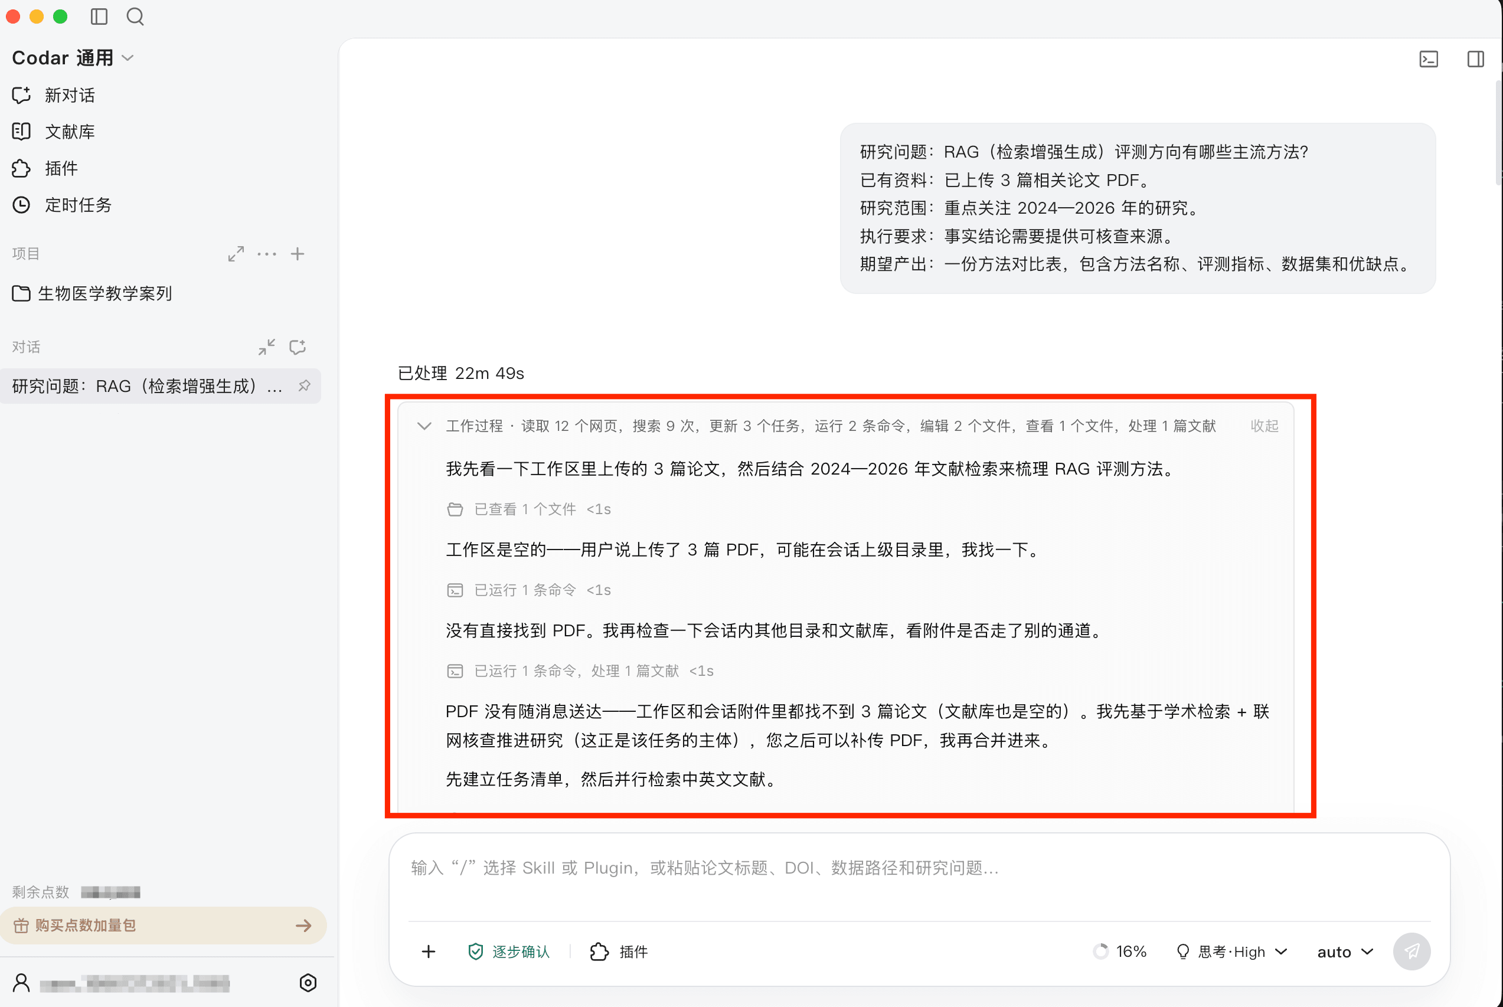Screen dimensions: 1503x1007
Task: Start a new chat via 新对话
Action: 54,95
